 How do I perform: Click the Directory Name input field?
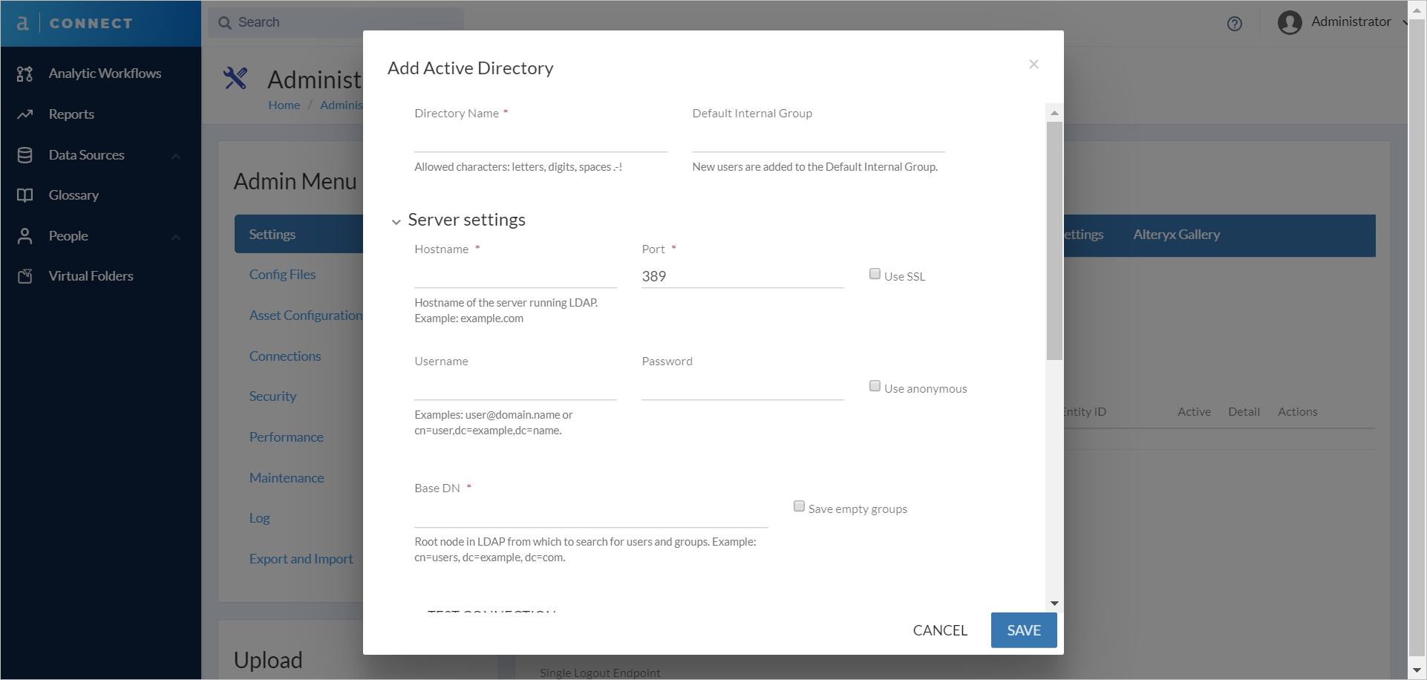pyautogui.click(x=541, y=140)
